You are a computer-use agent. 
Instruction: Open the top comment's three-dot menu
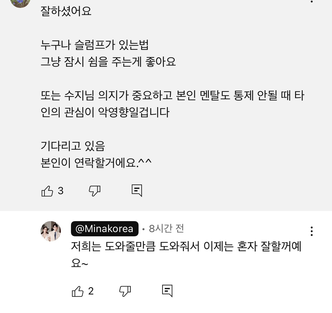[x=312, y=2]
